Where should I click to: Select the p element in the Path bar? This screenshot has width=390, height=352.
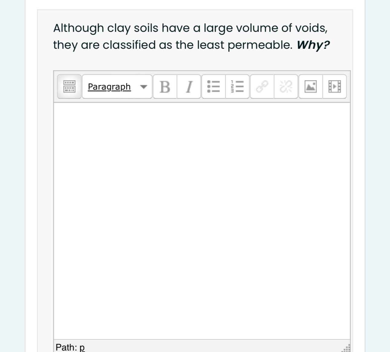[x=82, y=347]
